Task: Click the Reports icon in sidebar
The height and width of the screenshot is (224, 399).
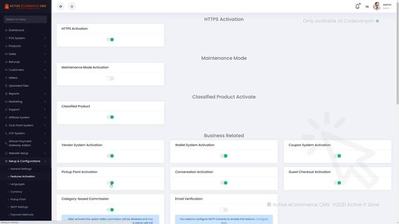Action: pos(6,94)
